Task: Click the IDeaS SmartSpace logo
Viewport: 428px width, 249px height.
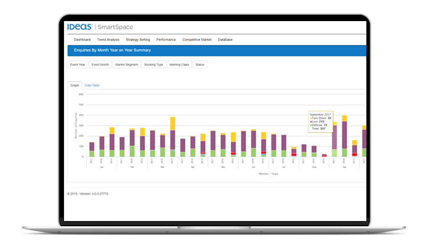Action: click(x=100, y=27)
